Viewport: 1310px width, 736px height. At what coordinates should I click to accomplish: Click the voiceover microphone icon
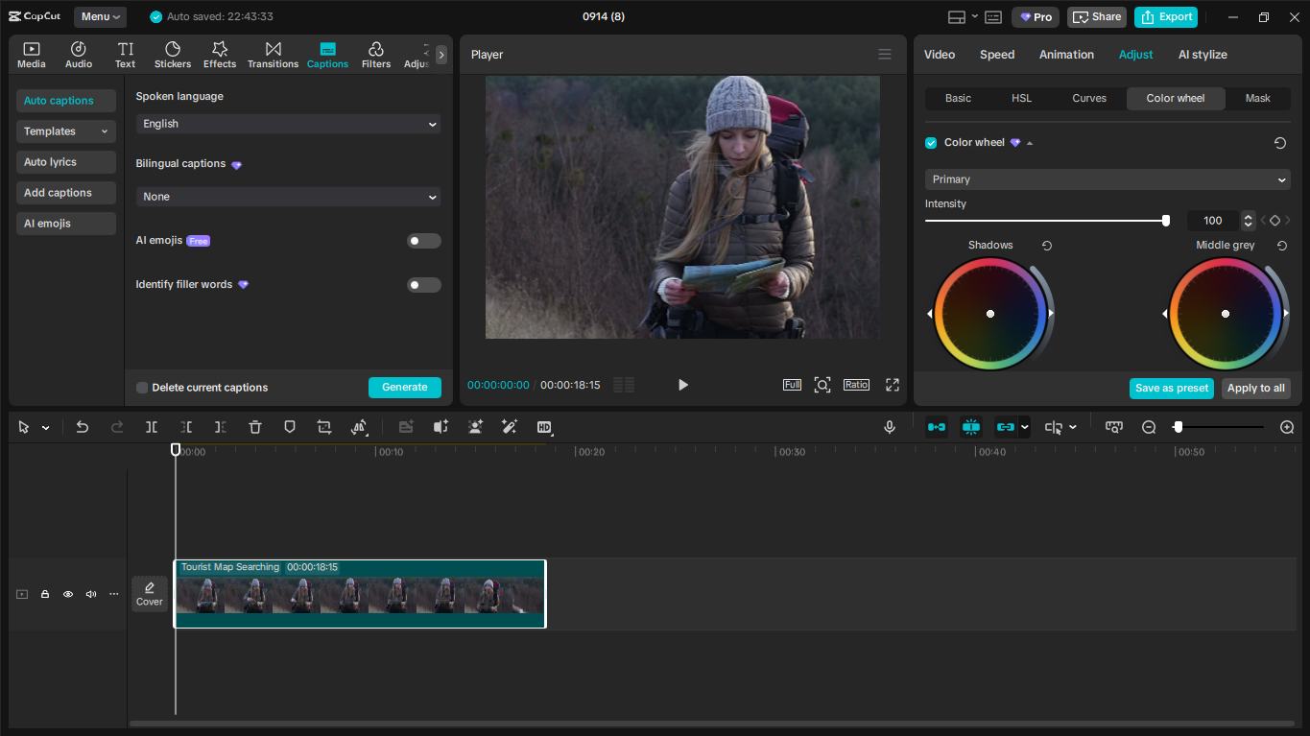pos(889,426)
